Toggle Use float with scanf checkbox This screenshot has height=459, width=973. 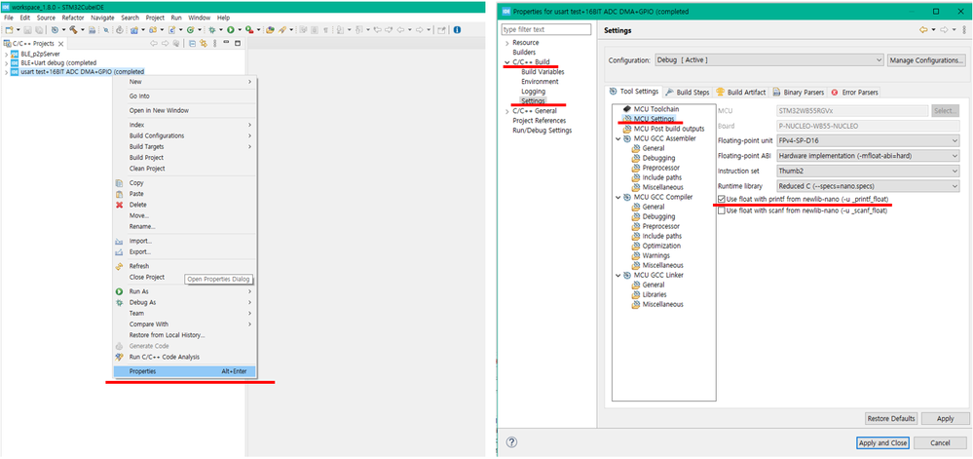click(721, 210)
